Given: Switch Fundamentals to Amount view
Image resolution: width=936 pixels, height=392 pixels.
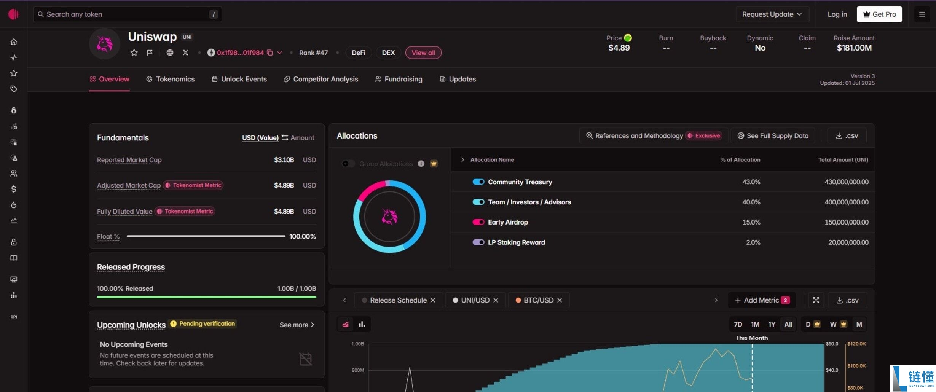Looking at the screenshot, I should click(x=302, y=138).
